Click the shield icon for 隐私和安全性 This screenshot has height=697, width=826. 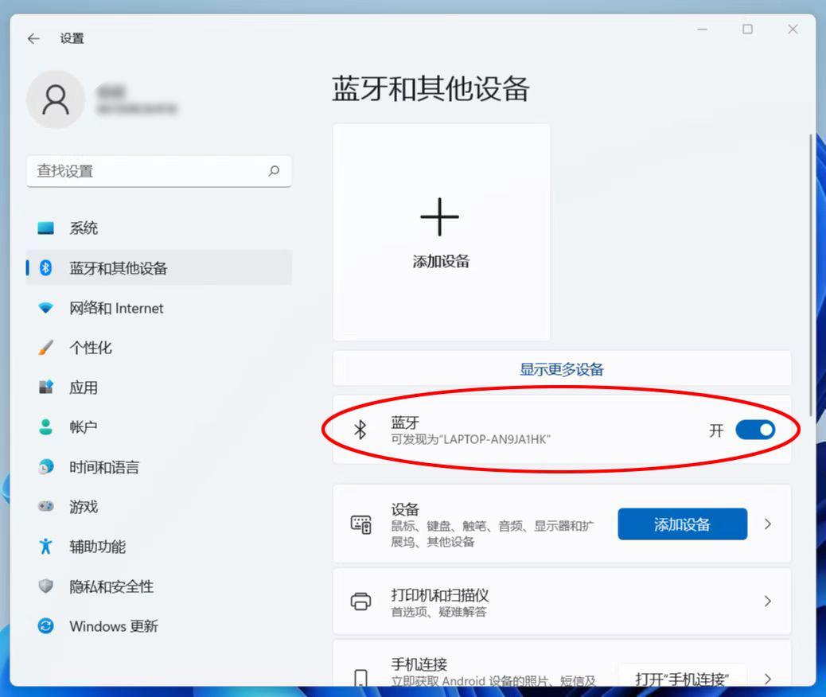(x=46, y=586)
